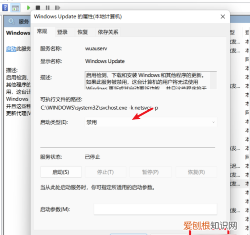This screenshot has height=235, width=250.
Task: Click the service name wuauserv text
Action: pos(96,48)
